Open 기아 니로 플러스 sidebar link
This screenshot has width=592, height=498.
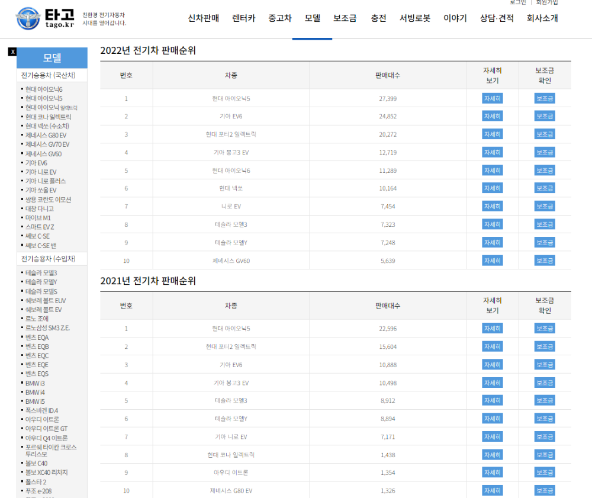pos(46,181)
